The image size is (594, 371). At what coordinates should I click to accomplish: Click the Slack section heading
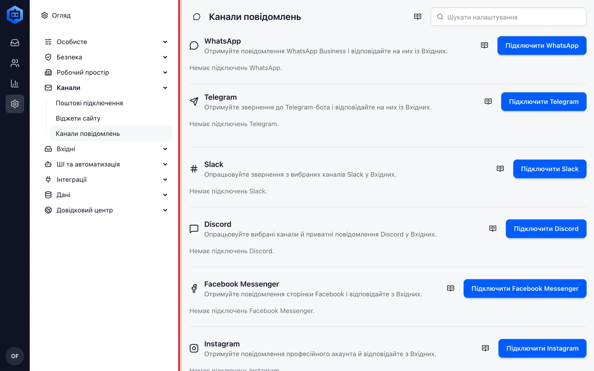click(214, 164)
